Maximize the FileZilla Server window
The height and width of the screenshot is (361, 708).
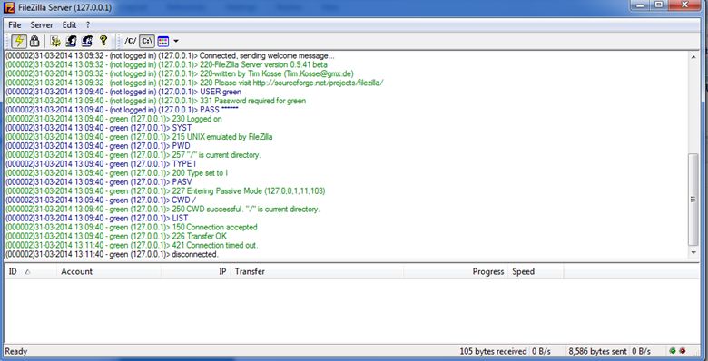(x=659, y=5)
